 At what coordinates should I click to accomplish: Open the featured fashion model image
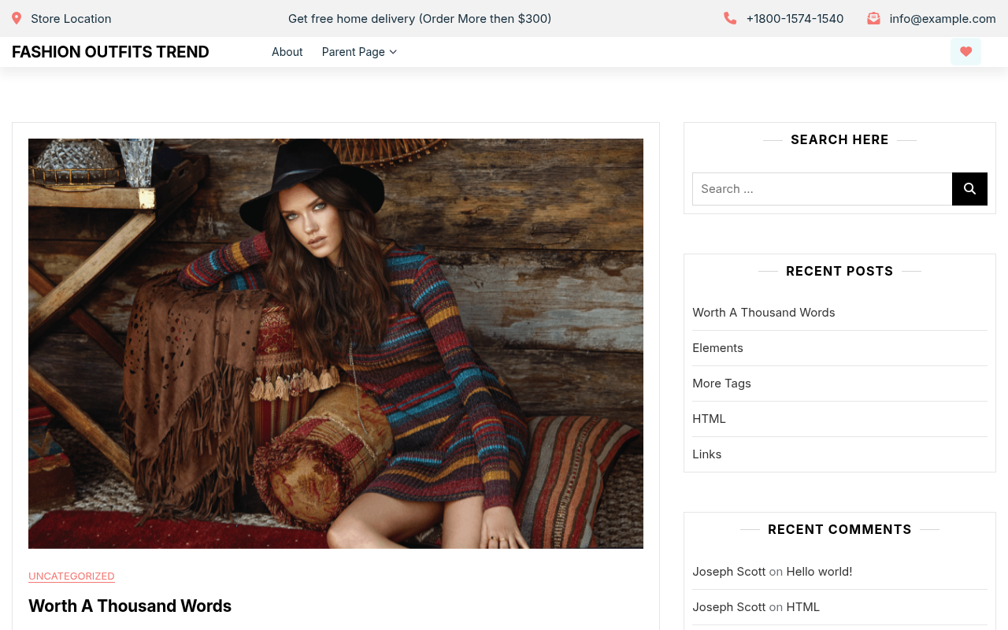click(x=335, y=343)
